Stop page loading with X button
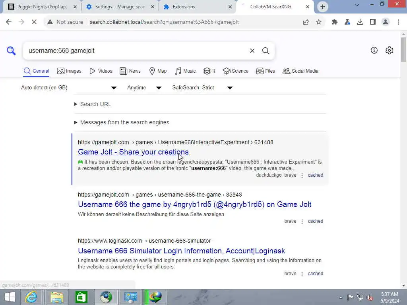Image resolution: width=407 pixels, height=305 pixels. point(34,22)
